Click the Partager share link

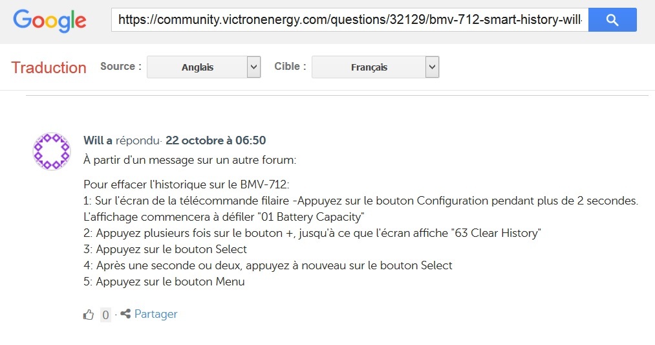(x=156, y=314)
